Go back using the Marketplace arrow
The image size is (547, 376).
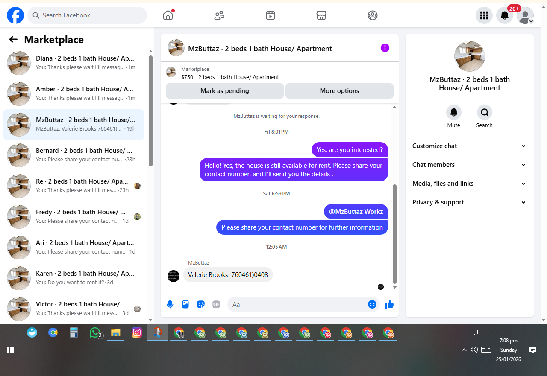pos(13,40)
